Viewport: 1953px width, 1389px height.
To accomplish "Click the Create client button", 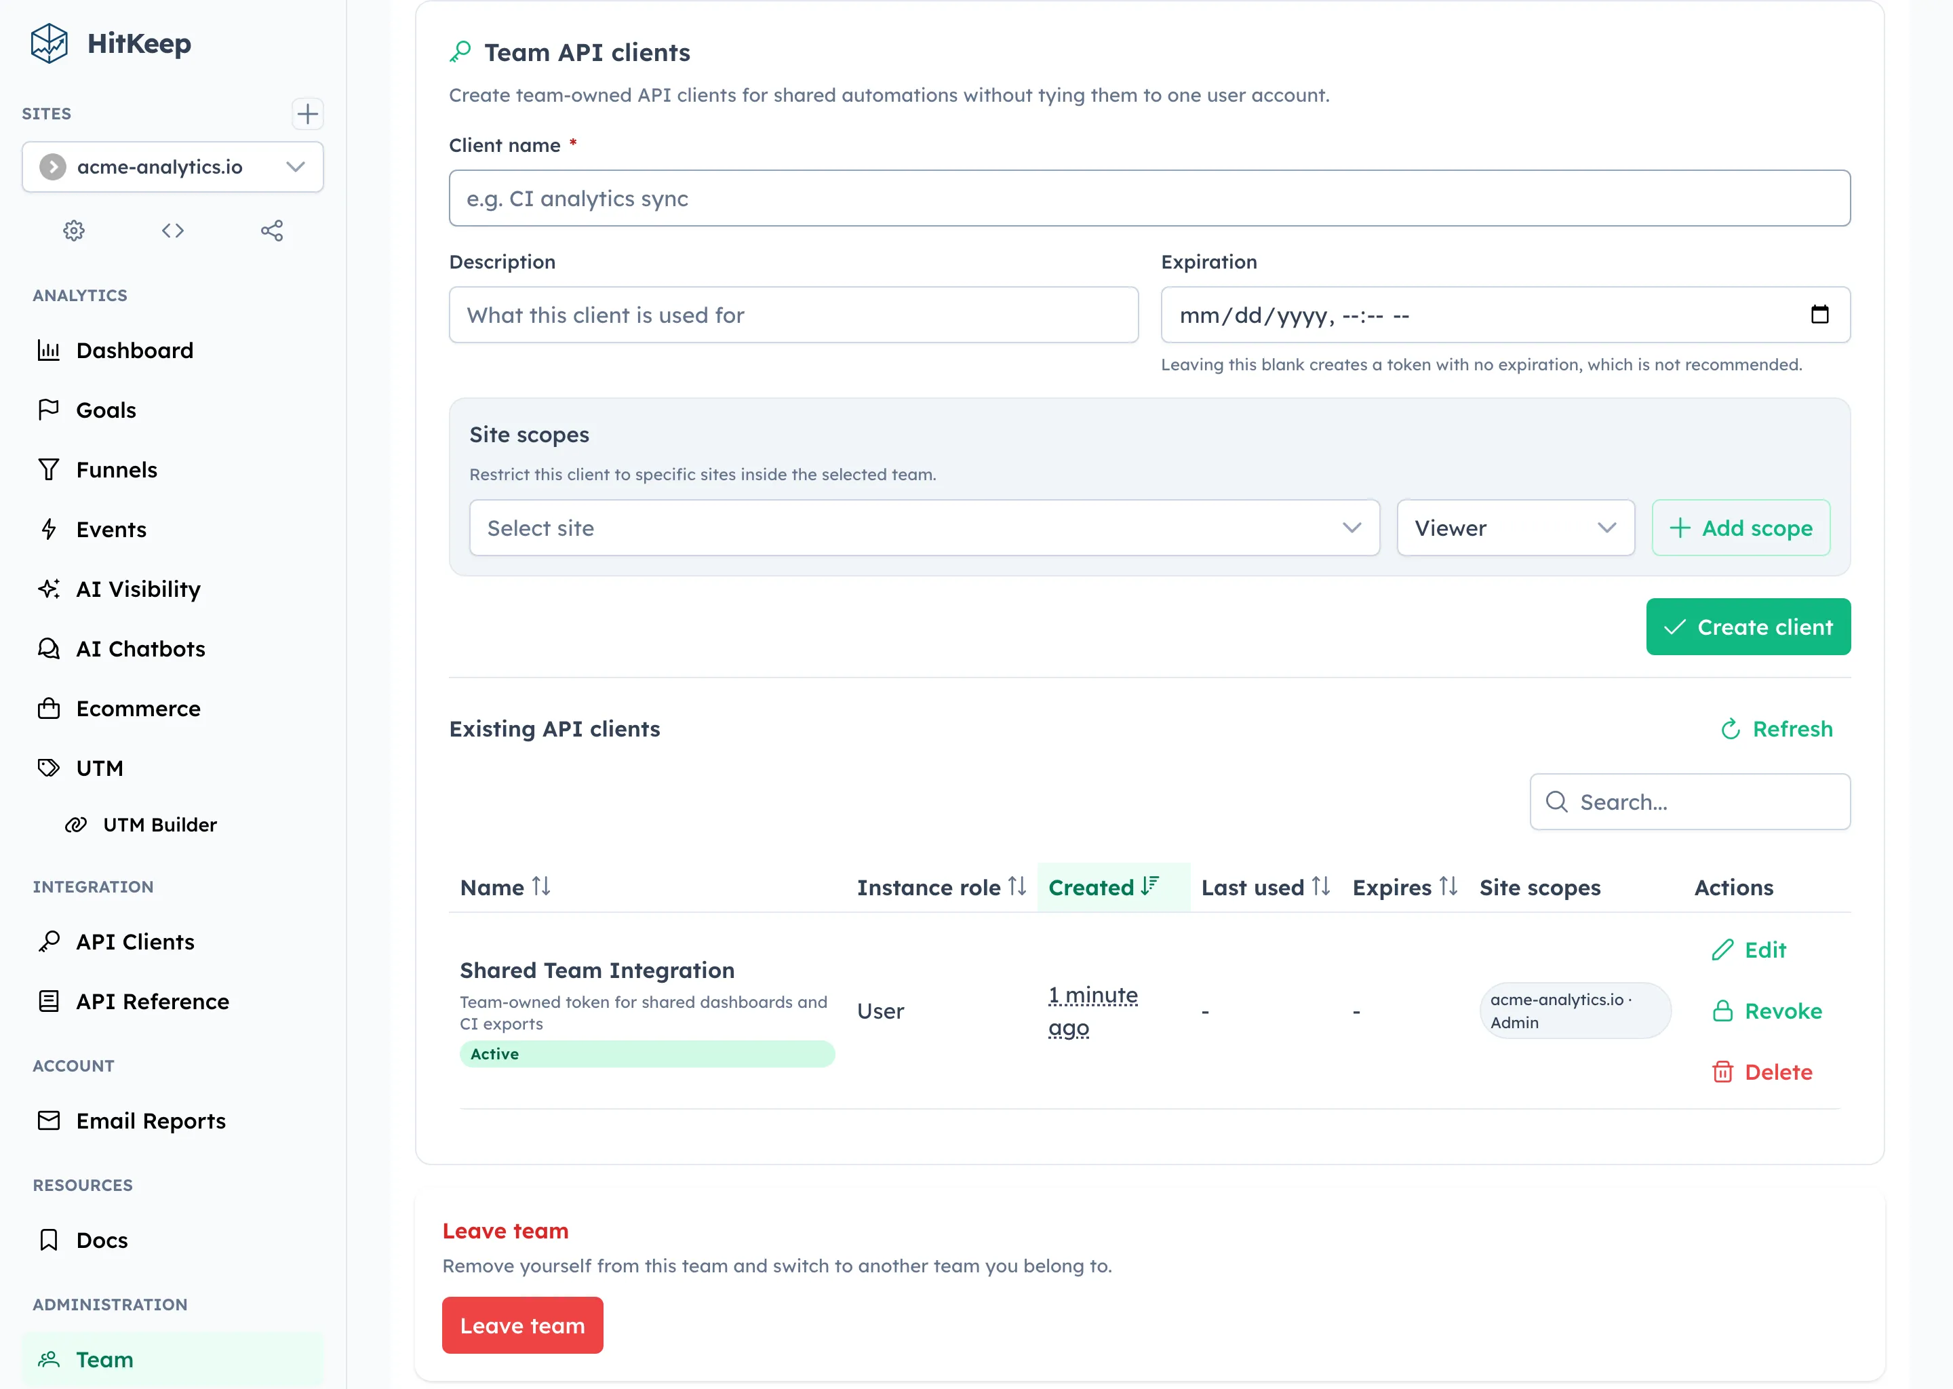I will click(1748, 626).
